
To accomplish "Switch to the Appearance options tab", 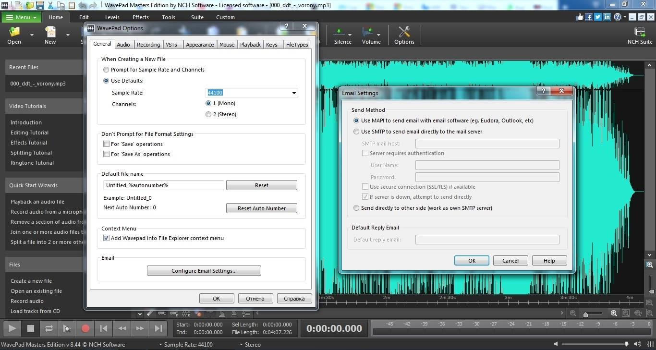I will [x=200, y=45].
